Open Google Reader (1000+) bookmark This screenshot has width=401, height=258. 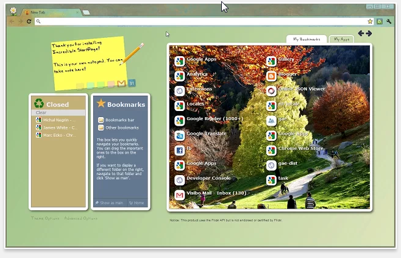click(208, 120)
